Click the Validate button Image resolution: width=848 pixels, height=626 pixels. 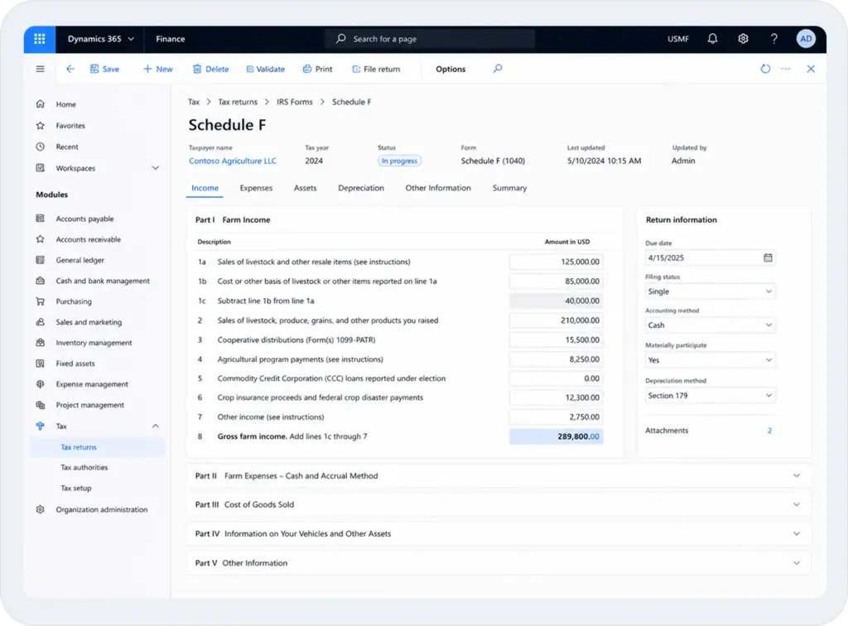click(x=266, y=70)
